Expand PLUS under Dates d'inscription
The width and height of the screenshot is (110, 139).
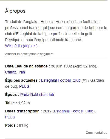(x=10, y=117)
